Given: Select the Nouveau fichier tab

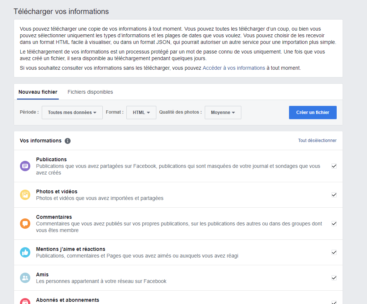Looking at the screenshot, I should [38, 92].
